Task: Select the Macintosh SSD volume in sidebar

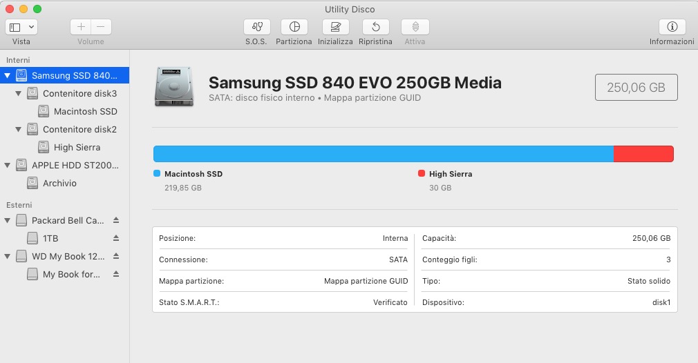Action: click(64, 112)
